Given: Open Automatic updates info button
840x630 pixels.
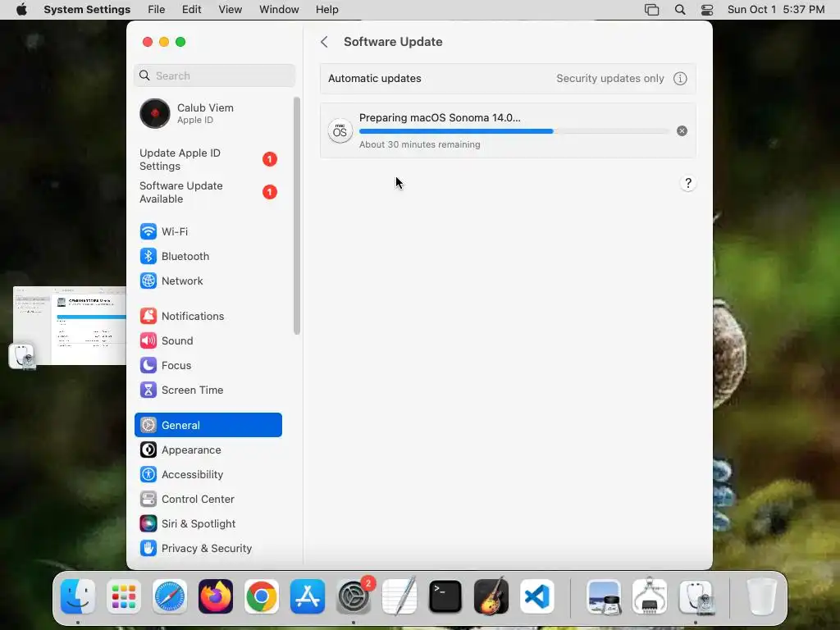Looking at the screenshot, I should 680,79.
